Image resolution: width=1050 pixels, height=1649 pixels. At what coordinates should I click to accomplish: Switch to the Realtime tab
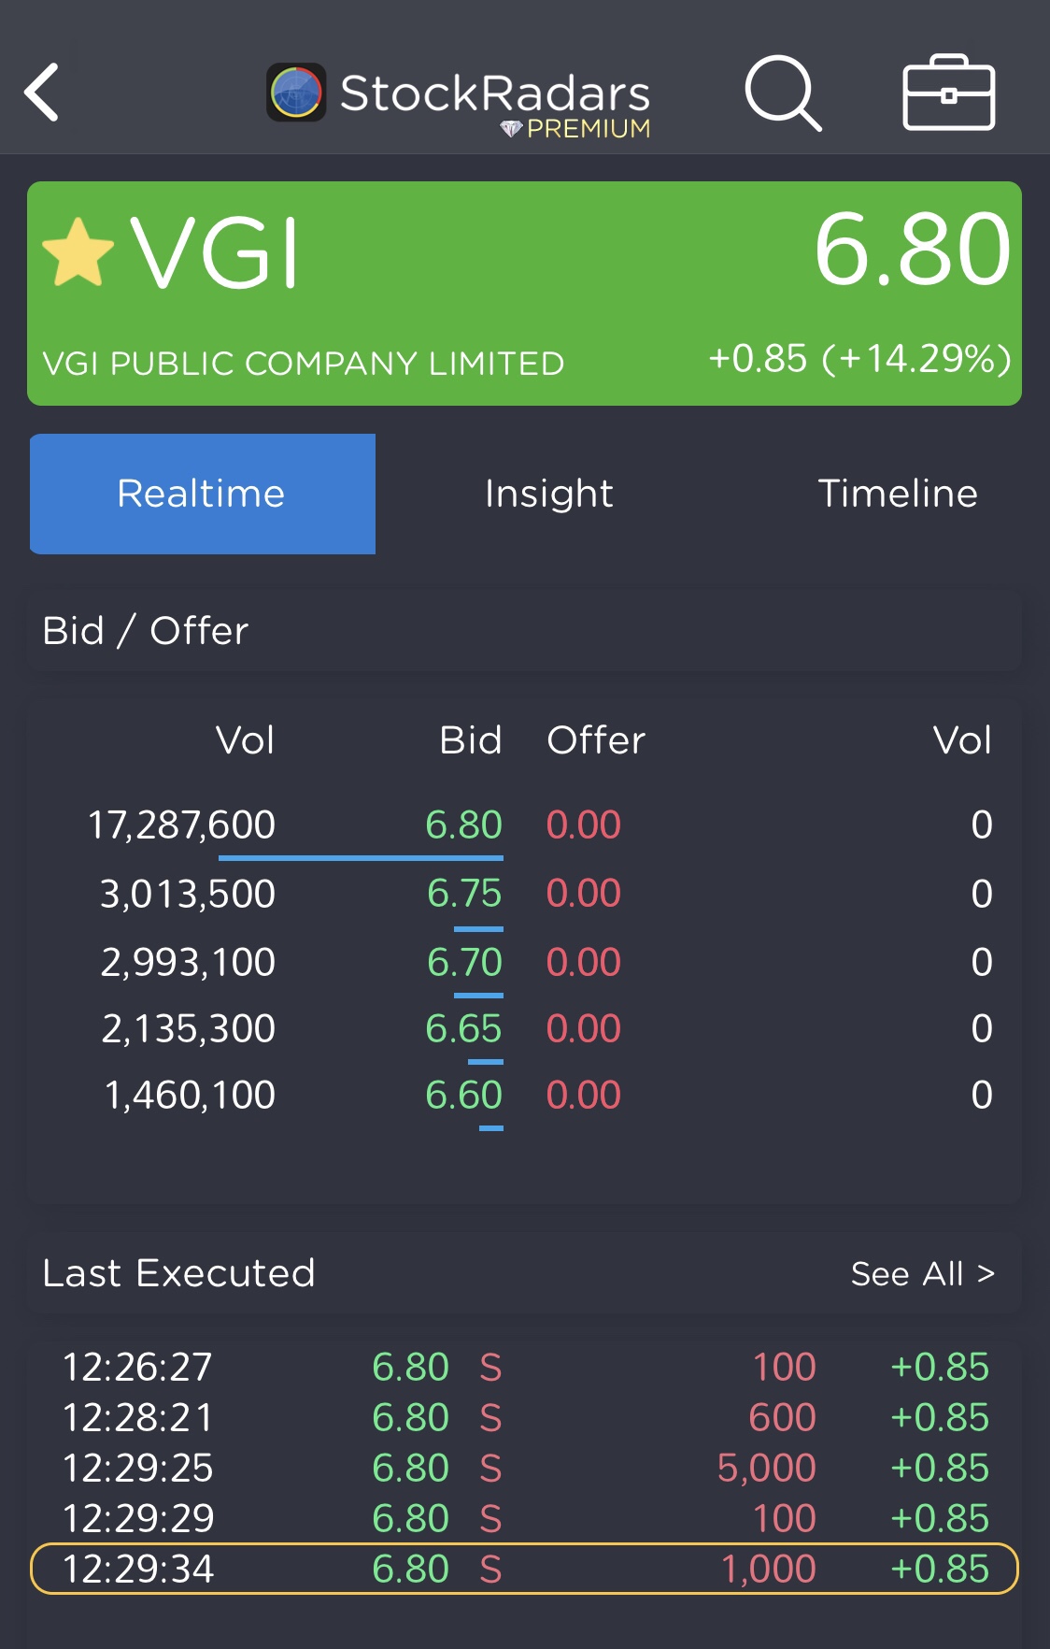(x=202, y=494)
